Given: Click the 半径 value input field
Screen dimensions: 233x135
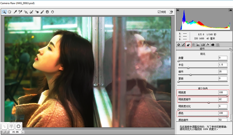Looking at the screenshot, I should [x=222, y=65].
